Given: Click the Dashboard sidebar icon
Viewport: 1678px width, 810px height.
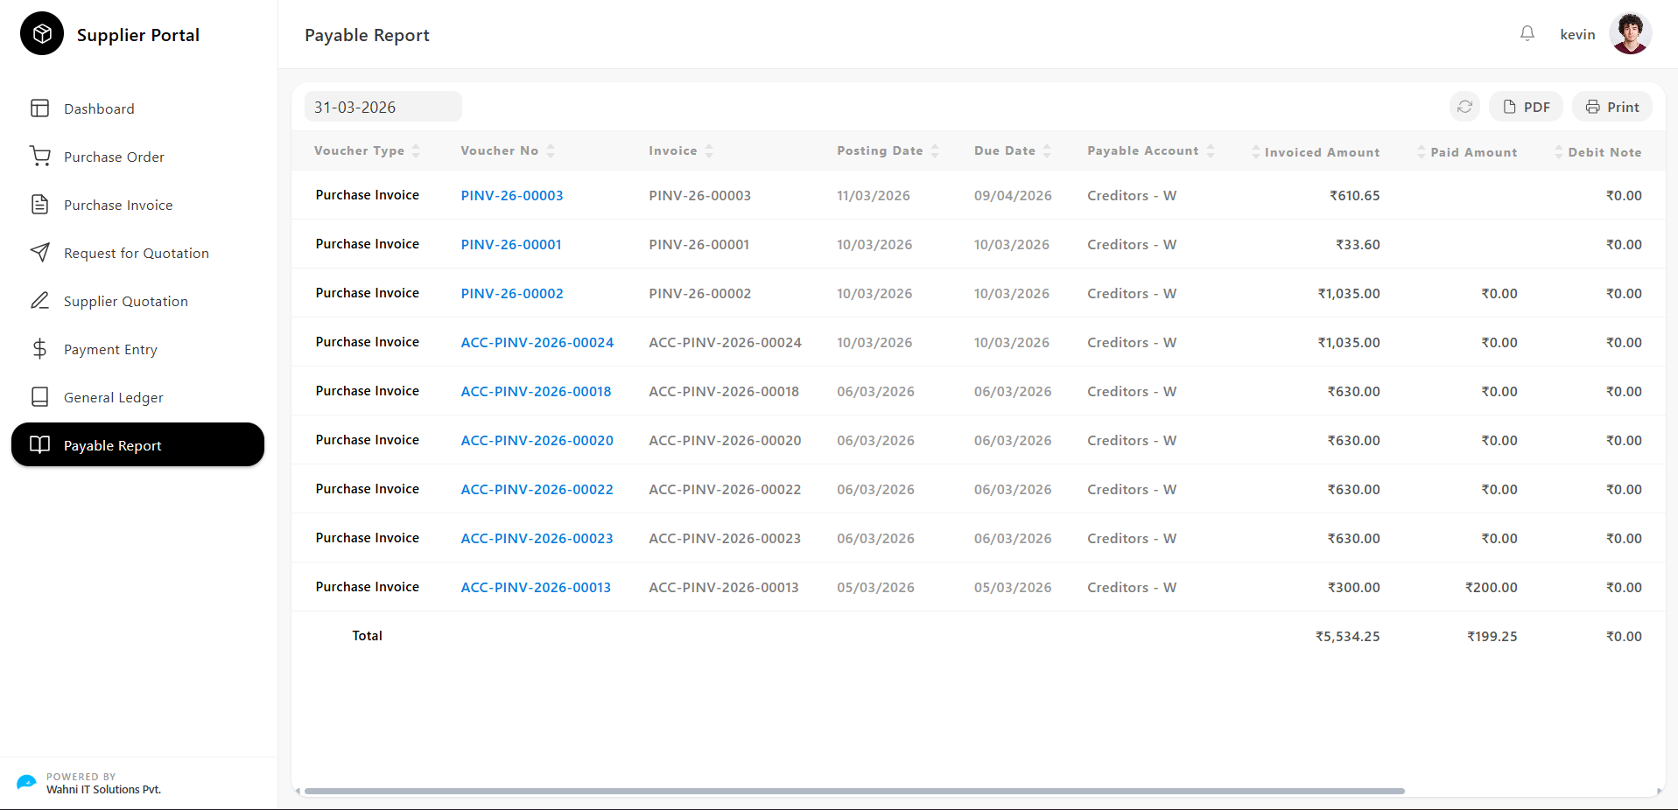Looking at the screenshot, I should (x=40, y=108).
